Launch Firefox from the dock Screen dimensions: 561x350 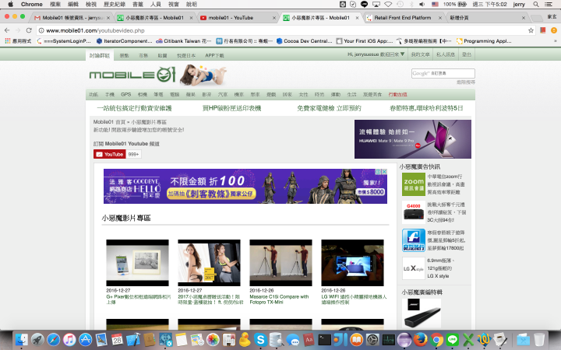click(x=421, y=340)
